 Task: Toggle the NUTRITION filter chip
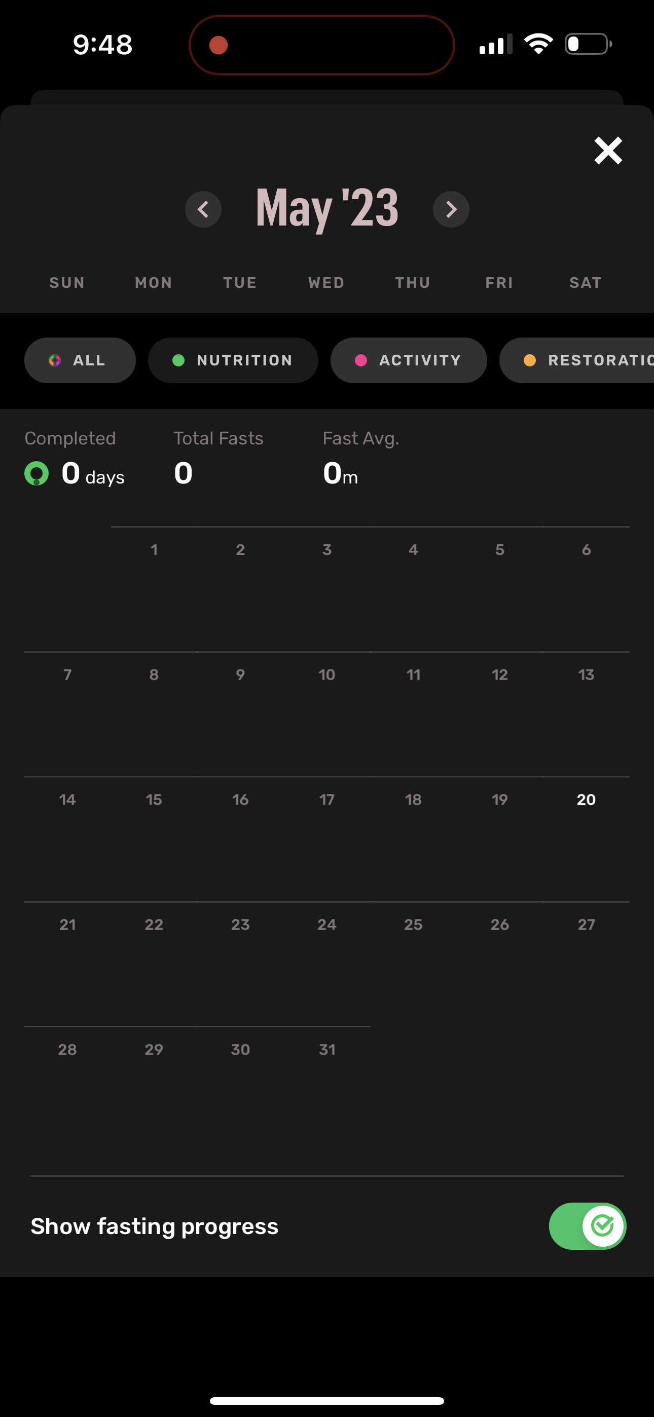coord(232,360)
